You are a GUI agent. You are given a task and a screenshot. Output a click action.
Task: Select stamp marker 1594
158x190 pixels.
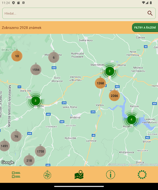(36, 69)
